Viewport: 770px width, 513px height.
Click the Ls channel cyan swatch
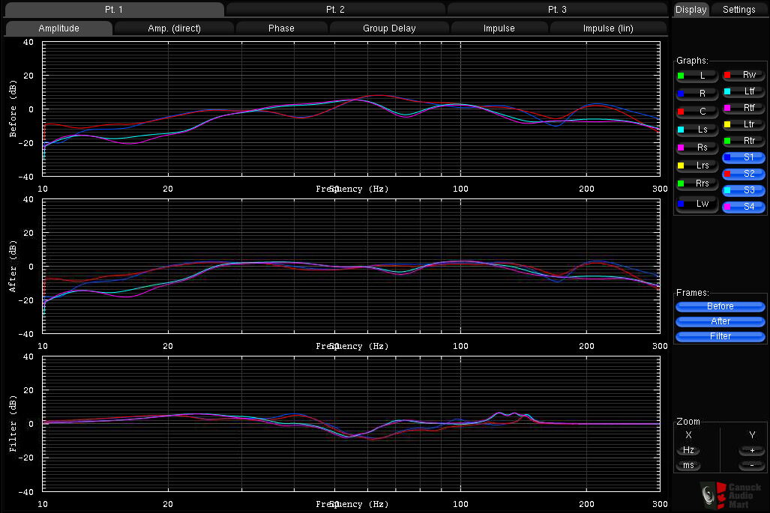(681, 130)
